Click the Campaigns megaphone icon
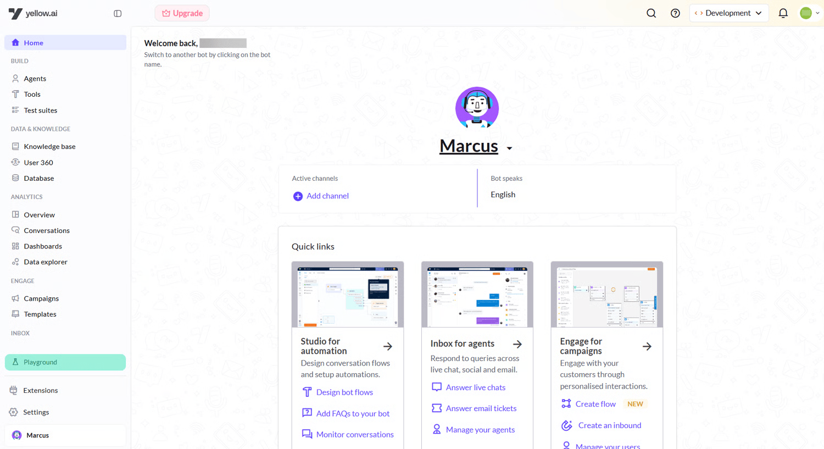The width and height of the screenshot is (824, 449). (15, 298)
